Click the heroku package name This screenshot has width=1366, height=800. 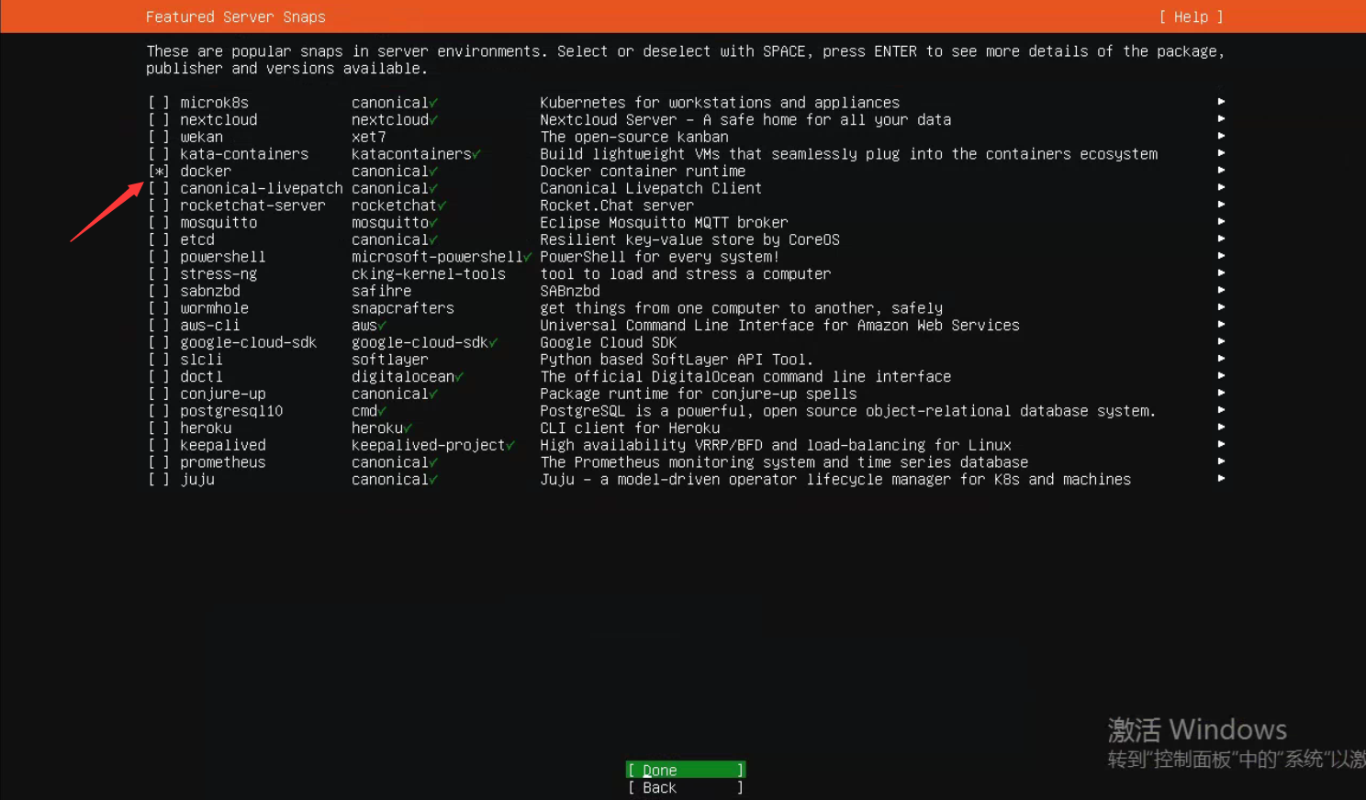tap(206, 428)
